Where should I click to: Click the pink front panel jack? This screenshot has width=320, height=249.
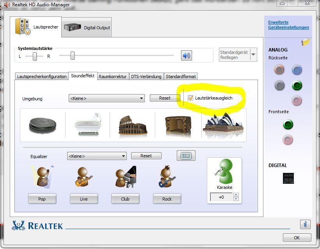[x=288, y=140]
